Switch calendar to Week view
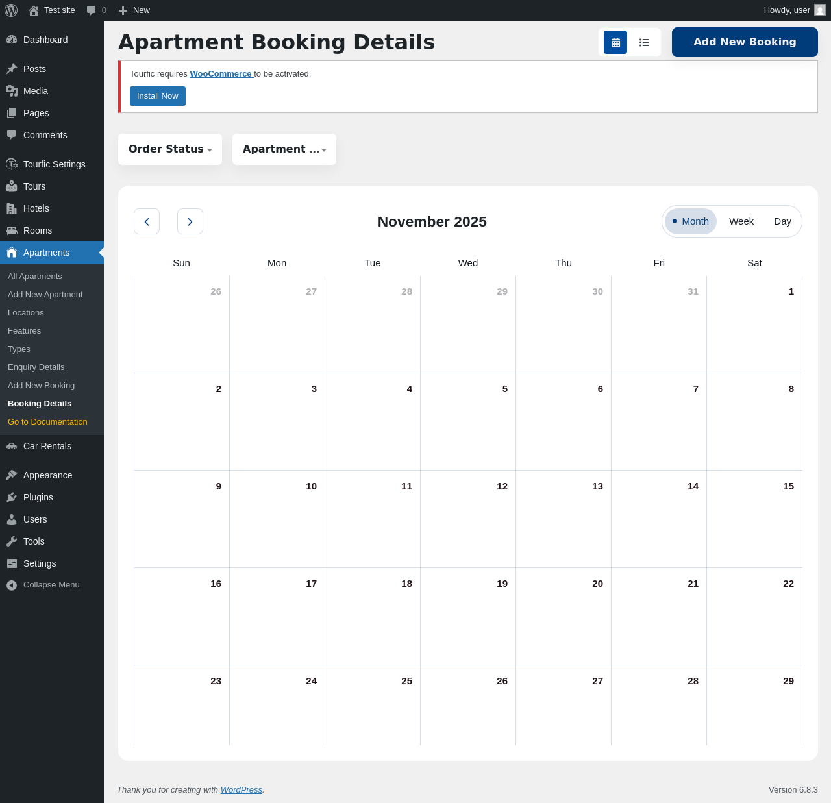The width and height of the screenshot is (831, 803). [x=741, y=221]
